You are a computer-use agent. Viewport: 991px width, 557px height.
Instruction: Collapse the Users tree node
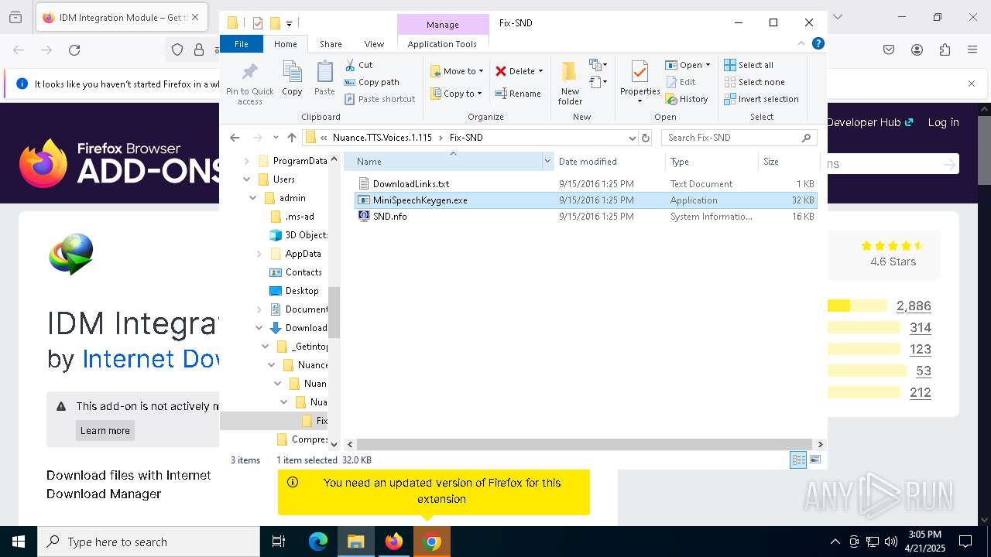[x=247, y=179]
